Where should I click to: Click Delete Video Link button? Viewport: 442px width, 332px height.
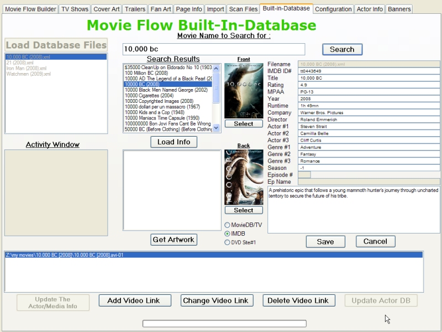click(x=298, y=300)
